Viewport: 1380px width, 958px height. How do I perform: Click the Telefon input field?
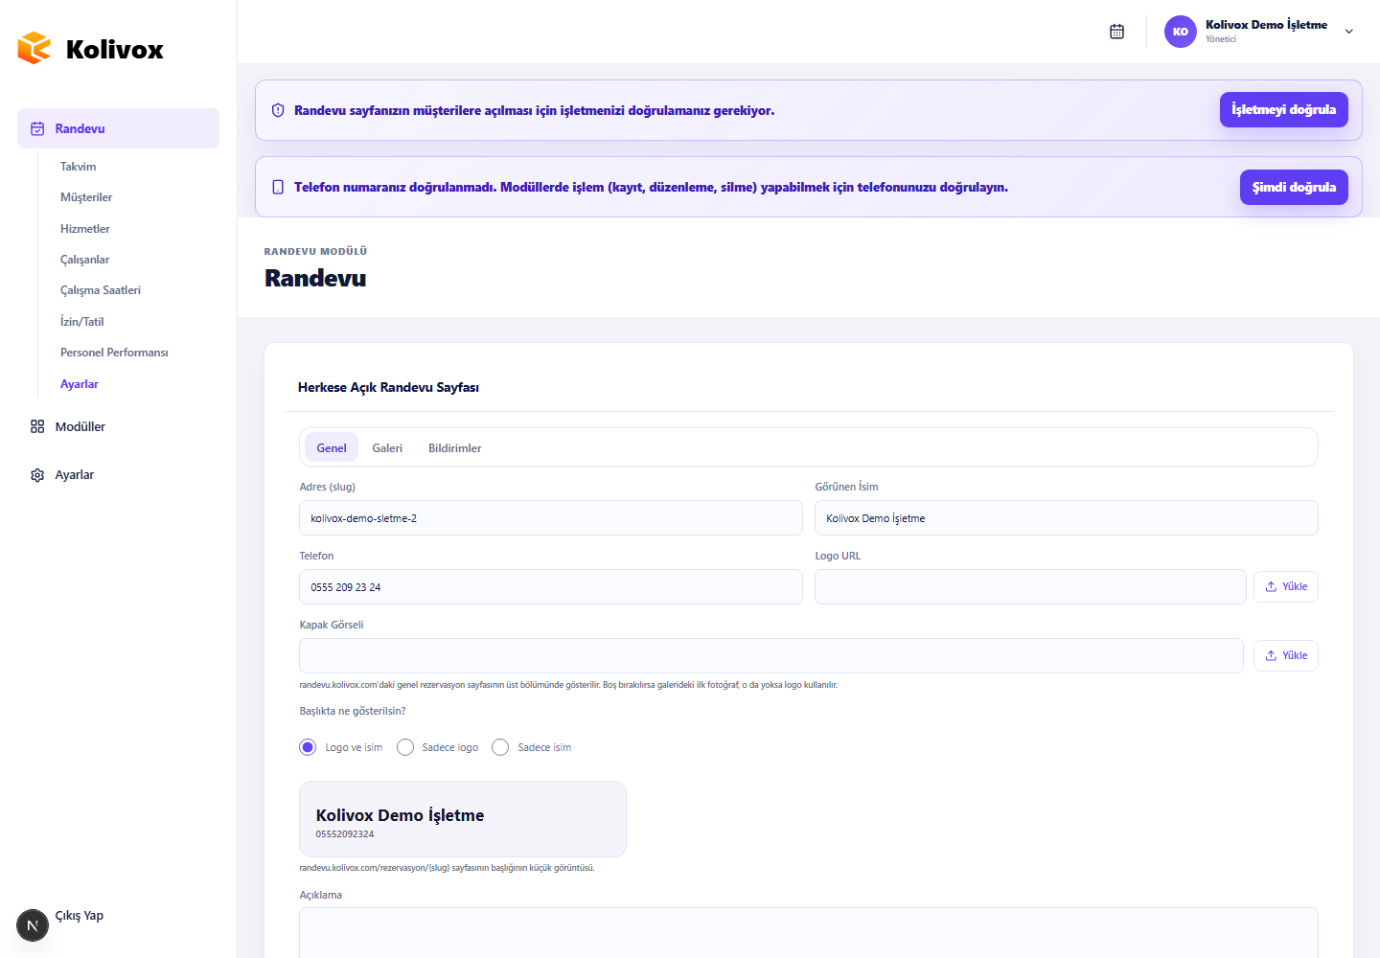pos(551,587)
